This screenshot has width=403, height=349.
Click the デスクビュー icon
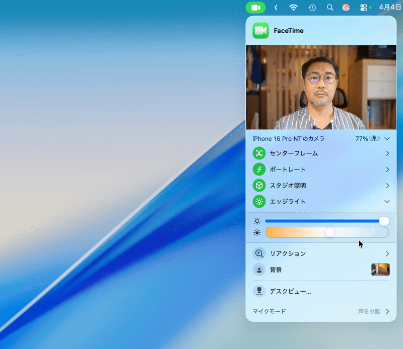tap(259, 291)
